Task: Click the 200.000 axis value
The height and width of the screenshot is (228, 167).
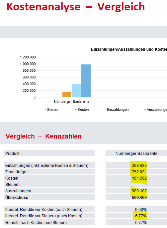Action: tap(29, 90)
